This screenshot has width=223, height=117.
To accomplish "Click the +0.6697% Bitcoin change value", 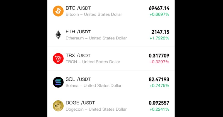I will pyautogui.click(x=159, y=14).
